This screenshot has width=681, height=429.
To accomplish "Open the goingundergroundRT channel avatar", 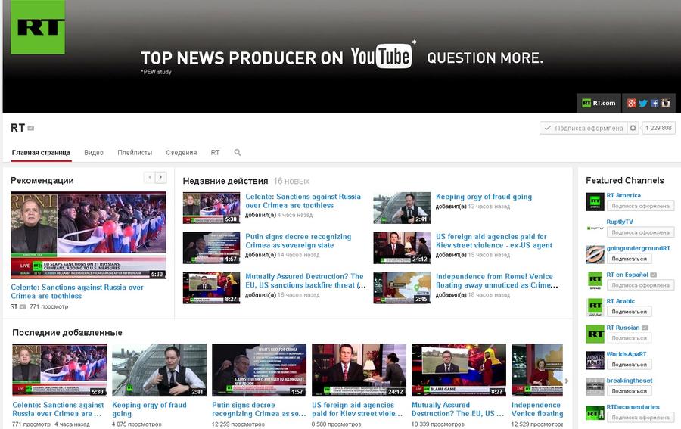I will point(595,254).
